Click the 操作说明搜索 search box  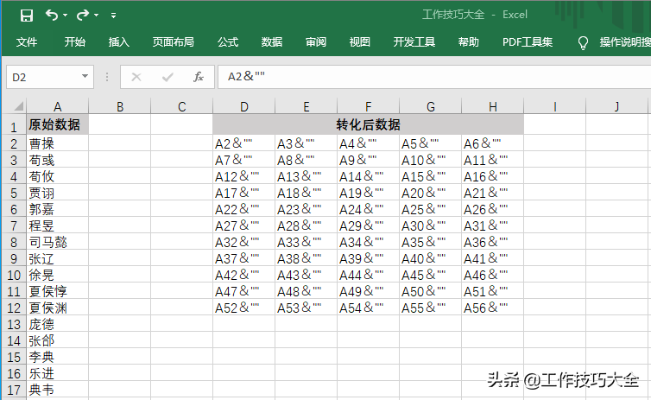(624, 42)
